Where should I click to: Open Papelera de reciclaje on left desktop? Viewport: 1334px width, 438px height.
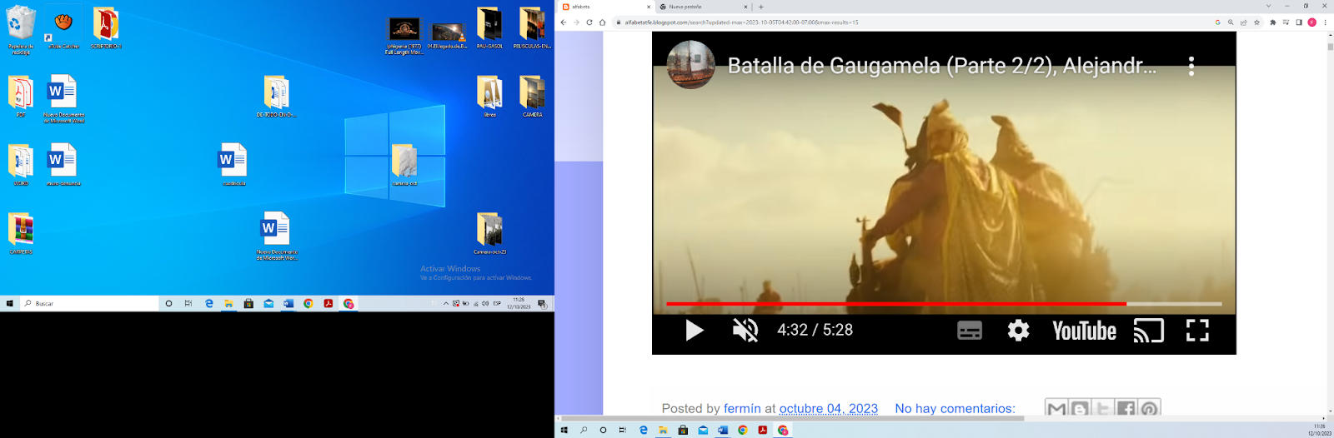tap(21, 30)
